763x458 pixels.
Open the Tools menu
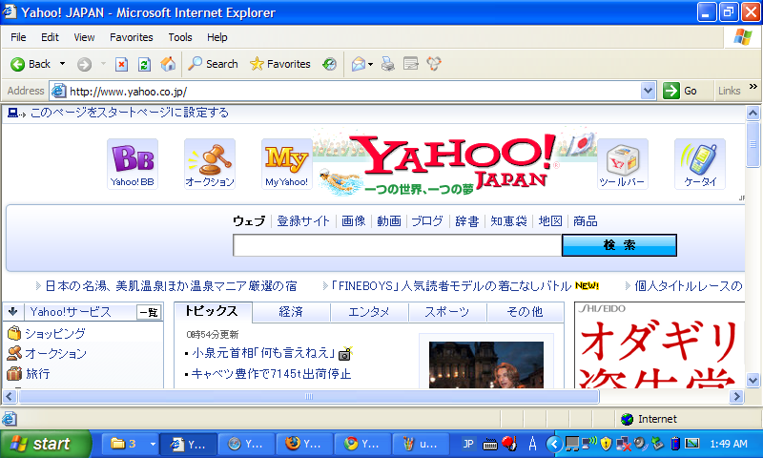[180, 37]
